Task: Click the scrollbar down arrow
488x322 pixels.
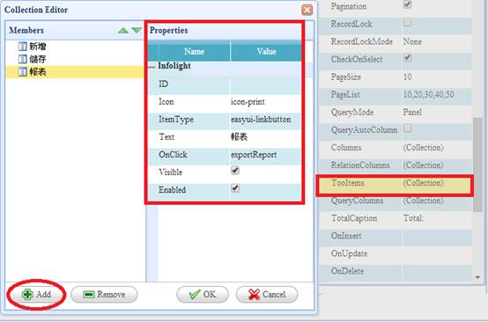Action: pyautogui.click(x=477, y=277)
